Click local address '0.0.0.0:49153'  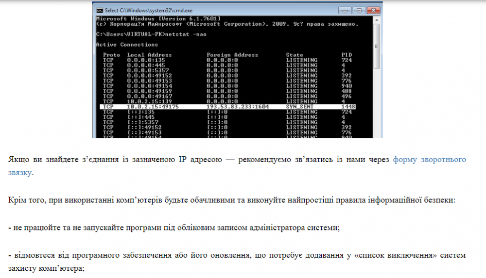[149, 81]
